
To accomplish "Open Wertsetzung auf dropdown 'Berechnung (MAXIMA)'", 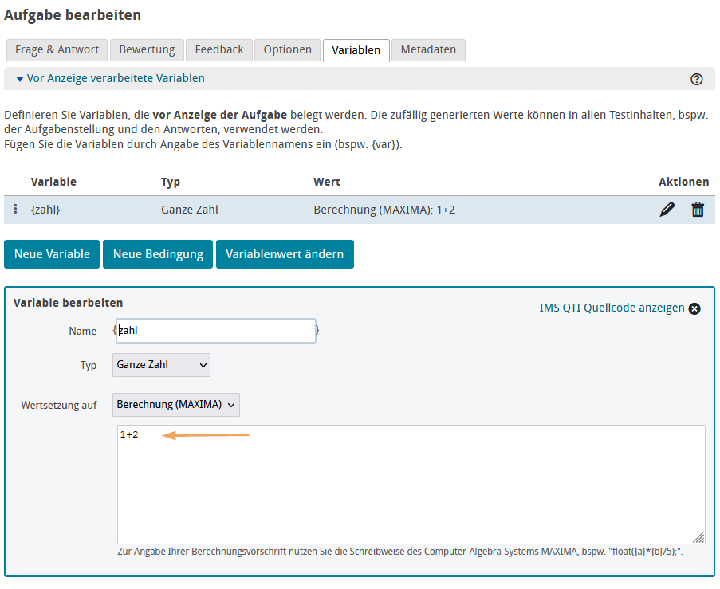I will [x=176, y=405].
